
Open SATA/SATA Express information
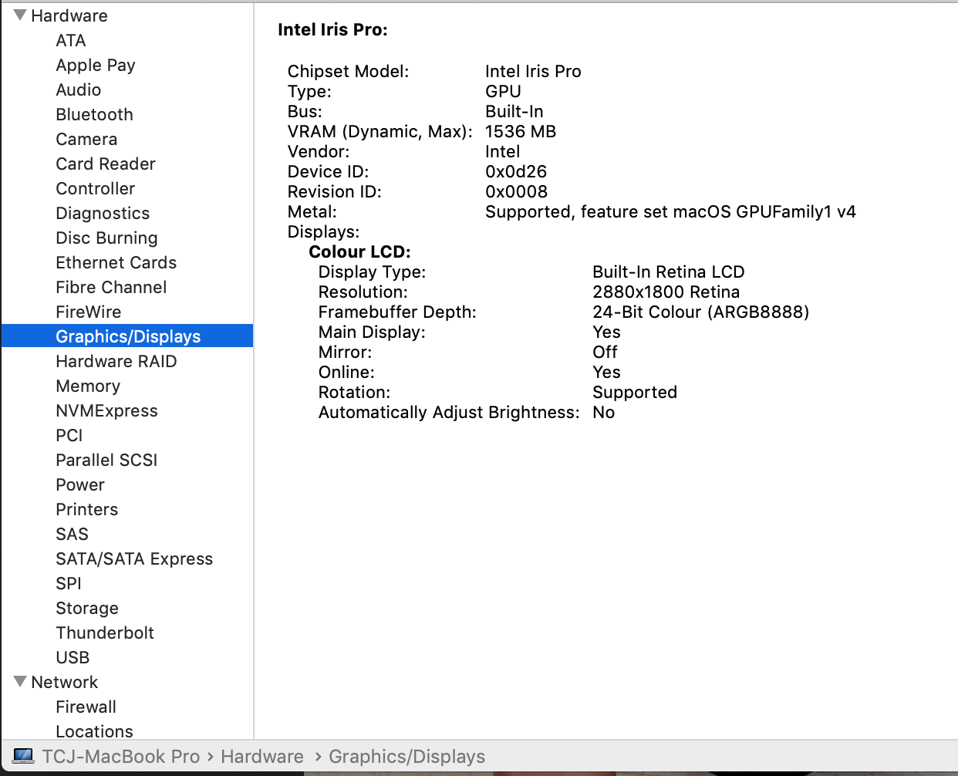(134, 558)
